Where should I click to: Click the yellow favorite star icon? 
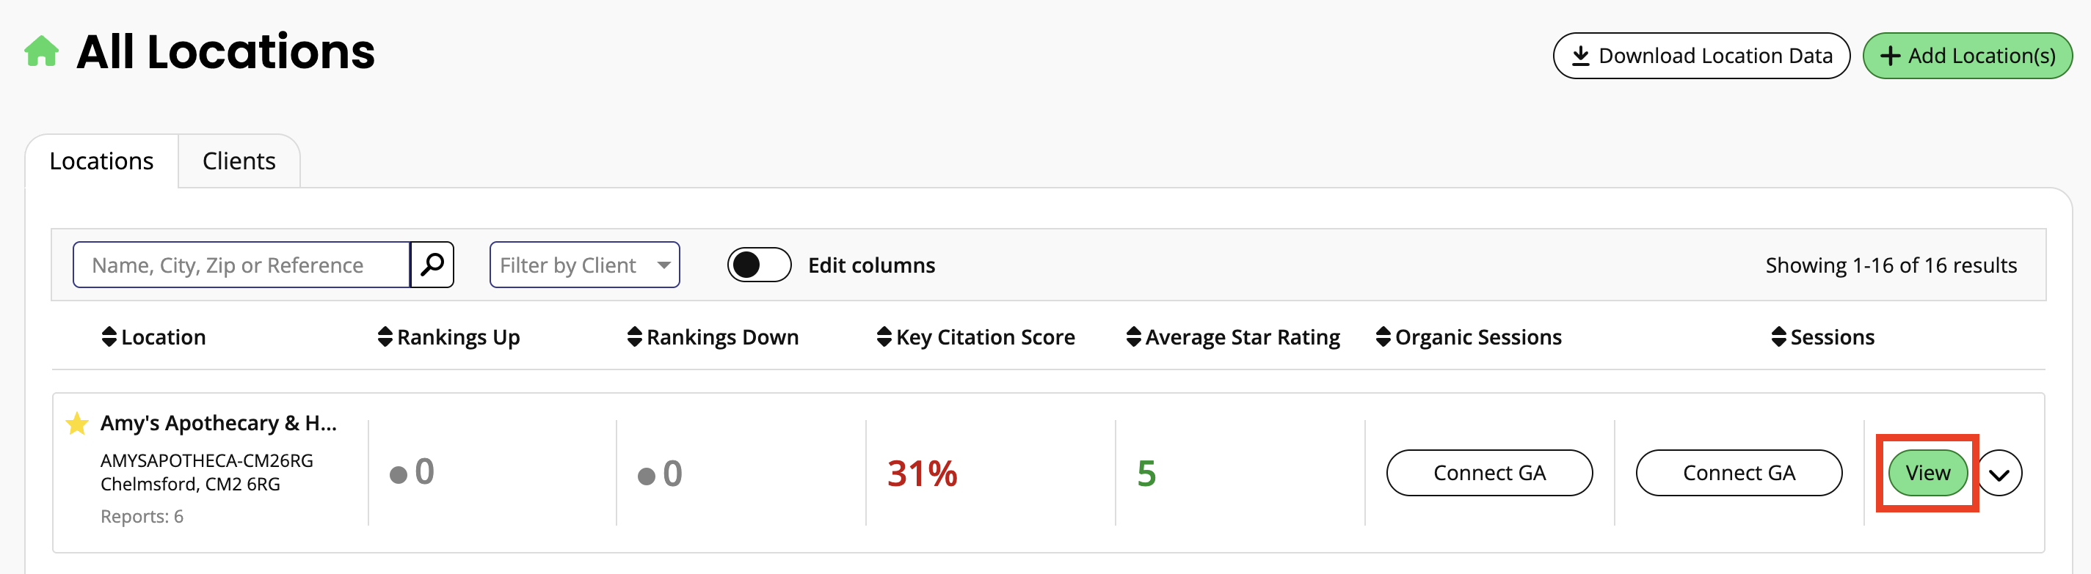pyautogui.click(x=77, y=423)
